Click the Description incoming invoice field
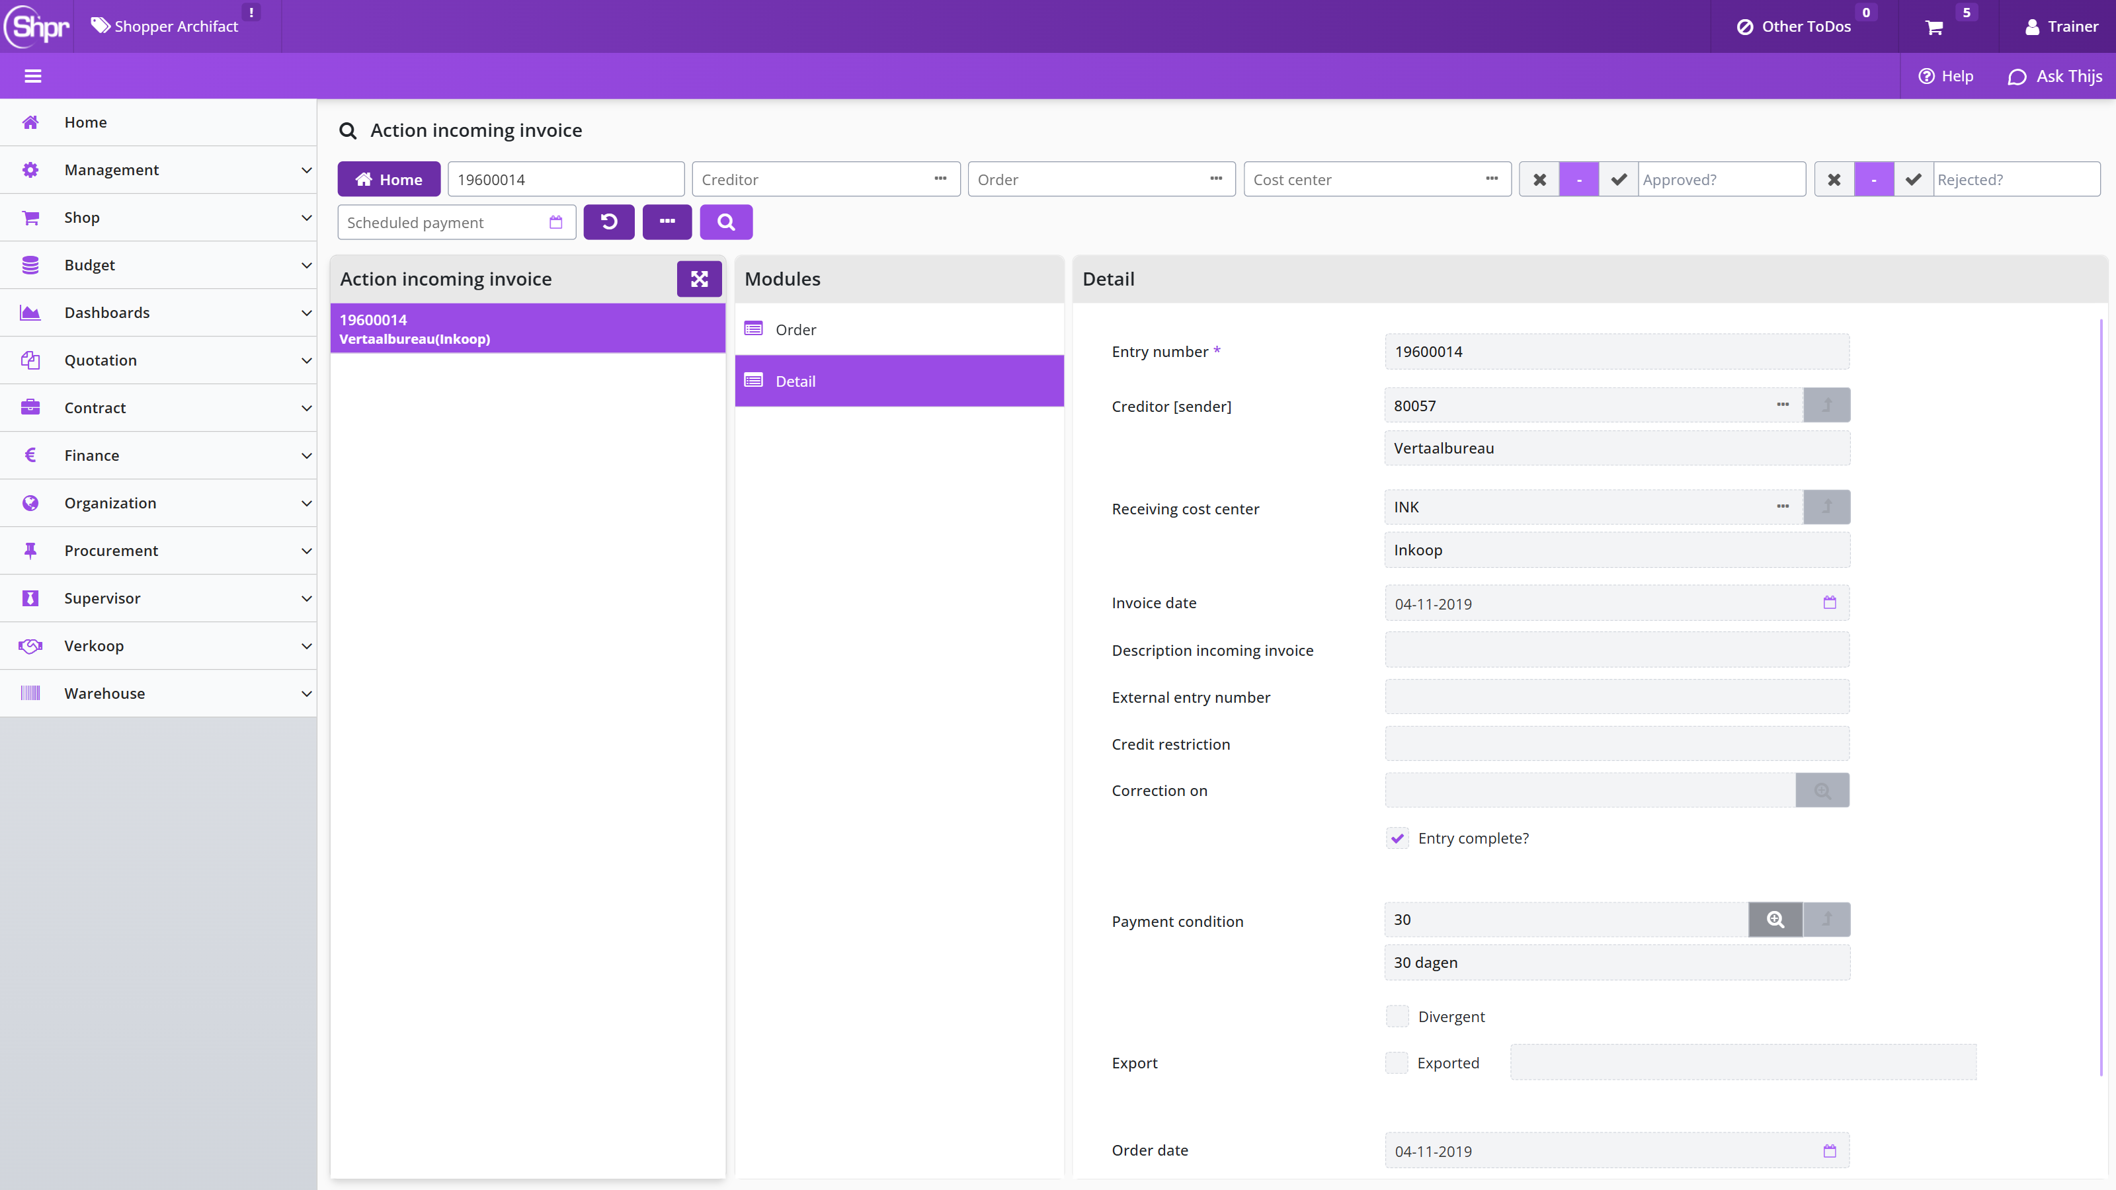The height and width of the screenshot is (1190, 2116). coord(1617,650)
